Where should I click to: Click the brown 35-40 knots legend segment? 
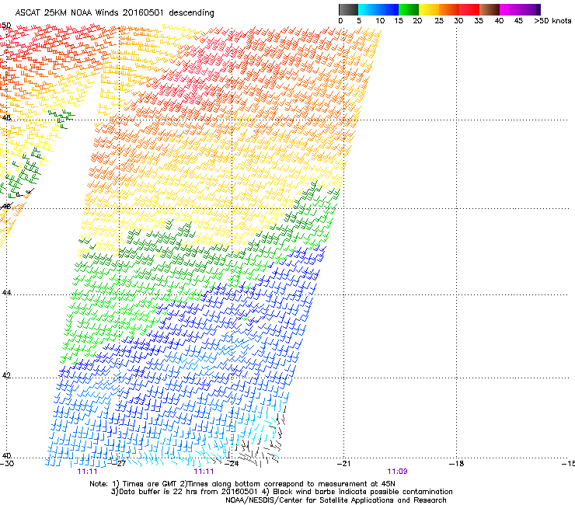(x=490, y=9)
